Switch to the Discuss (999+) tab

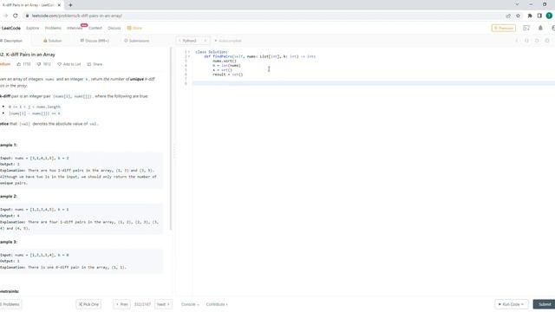95,41
